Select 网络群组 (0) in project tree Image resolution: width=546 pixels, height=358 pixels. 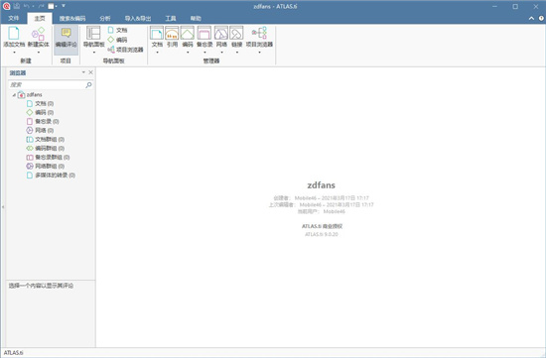click(x=46, y=166)
